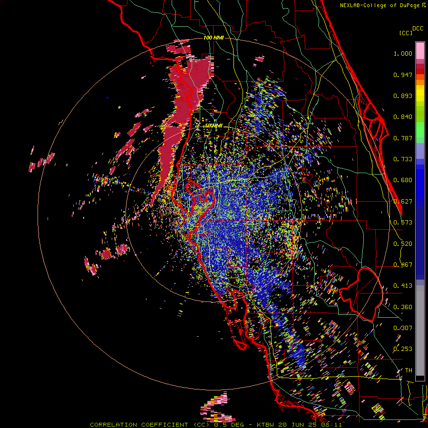The image size is (428, 428).
Task: Click the 0.413 color scale value
Action: tap(403, 286)
